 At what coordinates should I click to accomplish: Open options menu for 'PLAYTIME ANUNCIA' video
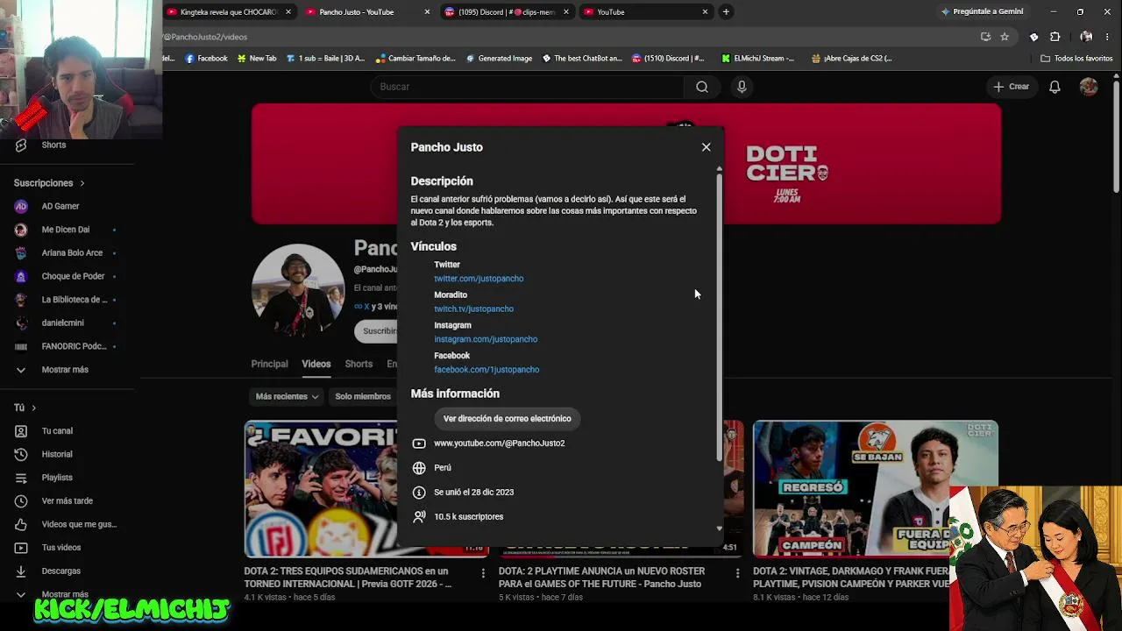737,573
